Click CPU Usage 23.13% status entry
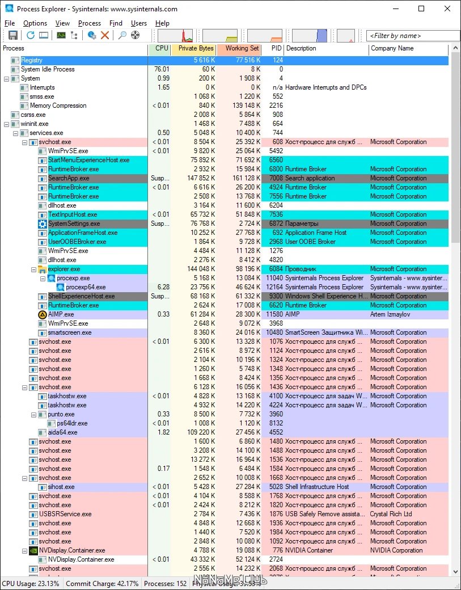461x590 pixels. pyautogui.click(x=31, y=584)
